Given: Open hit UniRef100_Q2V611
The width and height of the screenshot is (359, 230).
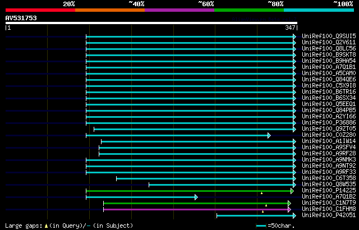Looking at the screenshot, I should [329, 42].
